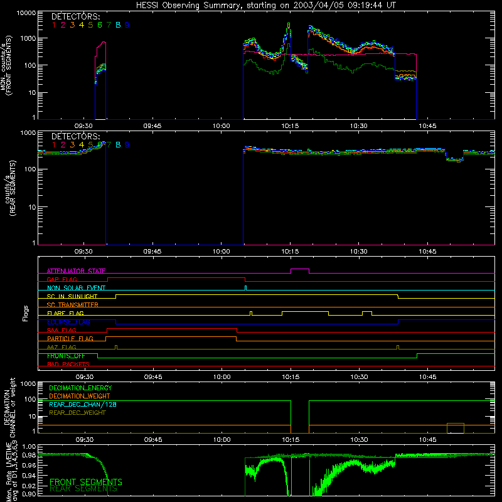This screenshot has height=502, width=502.
Task: Click the SC_TRANSMITTER flag label
Action: tap(73, 305)
